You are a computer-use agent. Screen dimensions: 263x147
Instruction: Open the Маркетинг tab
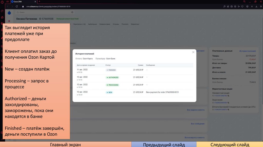coord(135,24)
